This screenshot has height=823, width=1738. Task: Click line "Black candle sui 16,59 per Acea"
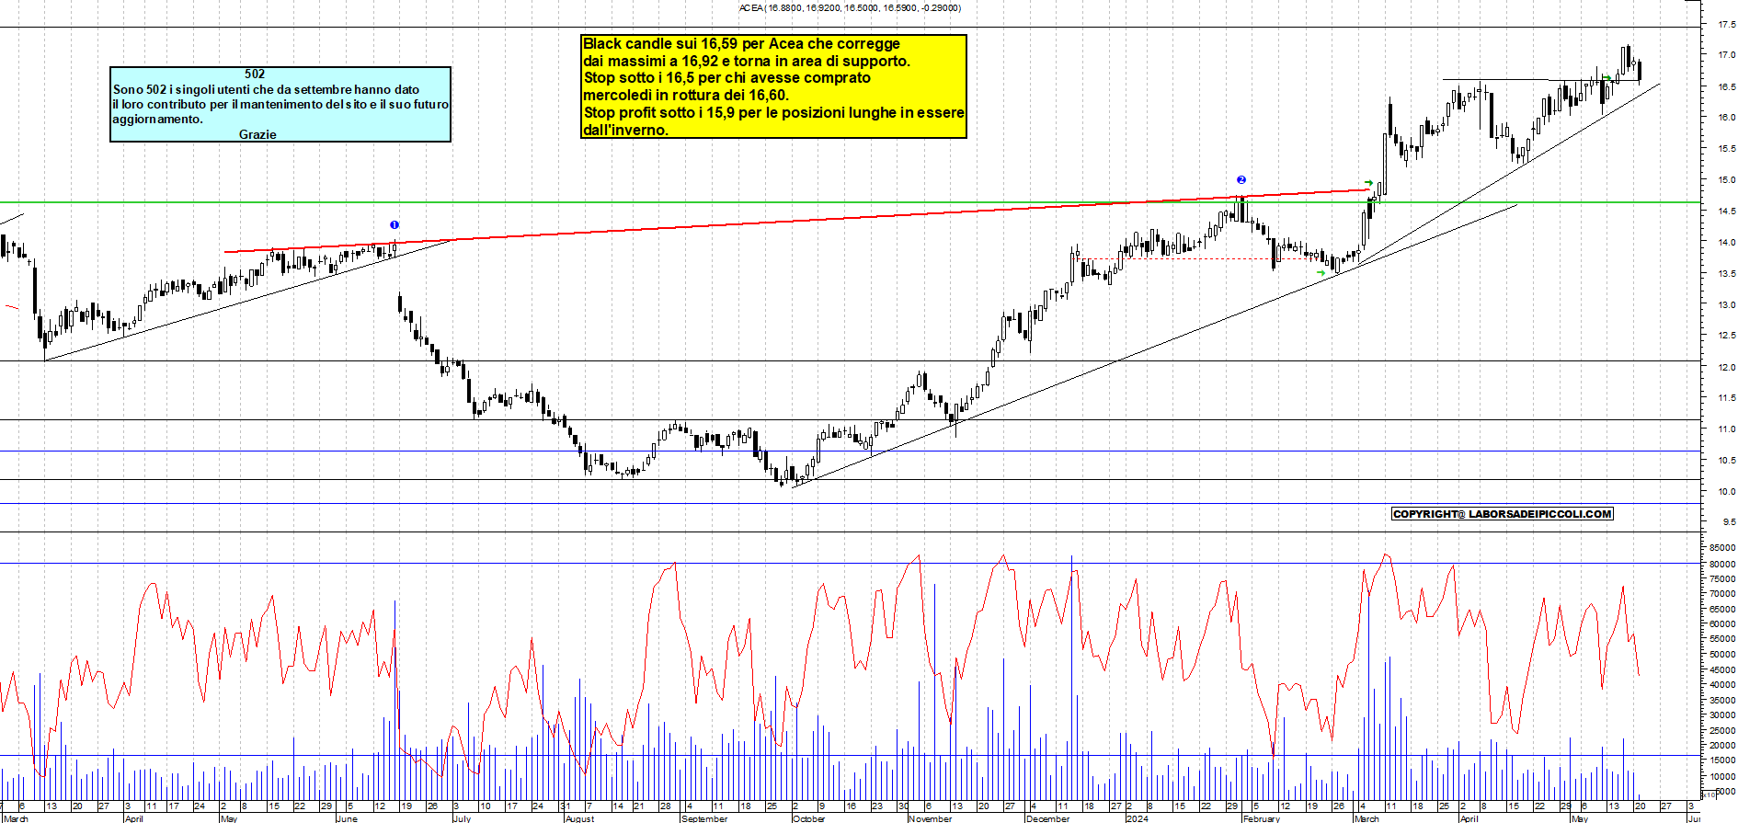(x=741, y=43)
